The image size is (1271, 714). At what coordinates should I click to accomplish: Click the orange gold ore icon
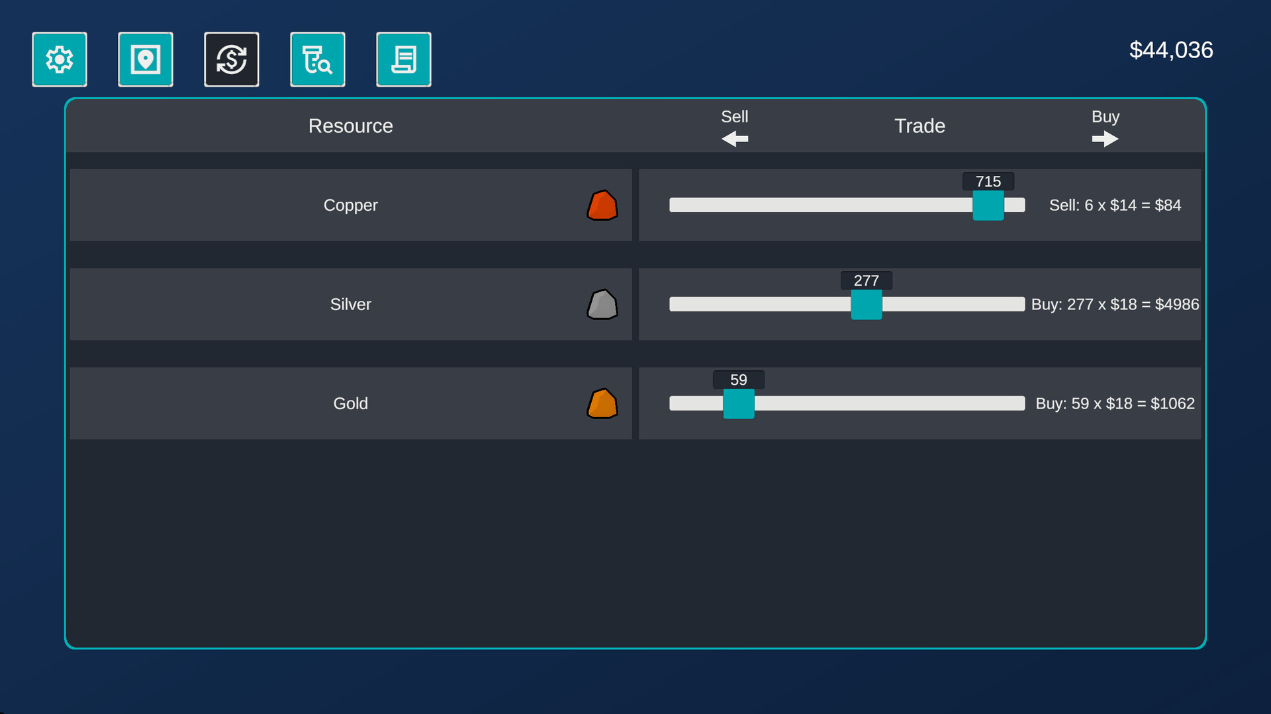[x=602, y=404]
